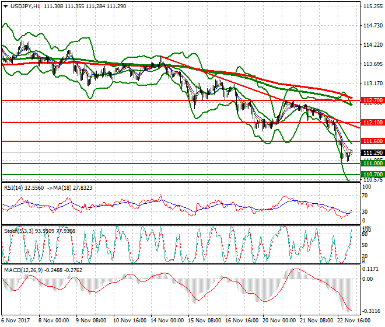Image resolution: width=385 pixels, height=327 pixels.
Task: Select the 15 Nov 08:00 time axis label
Action: click(204, 321)
